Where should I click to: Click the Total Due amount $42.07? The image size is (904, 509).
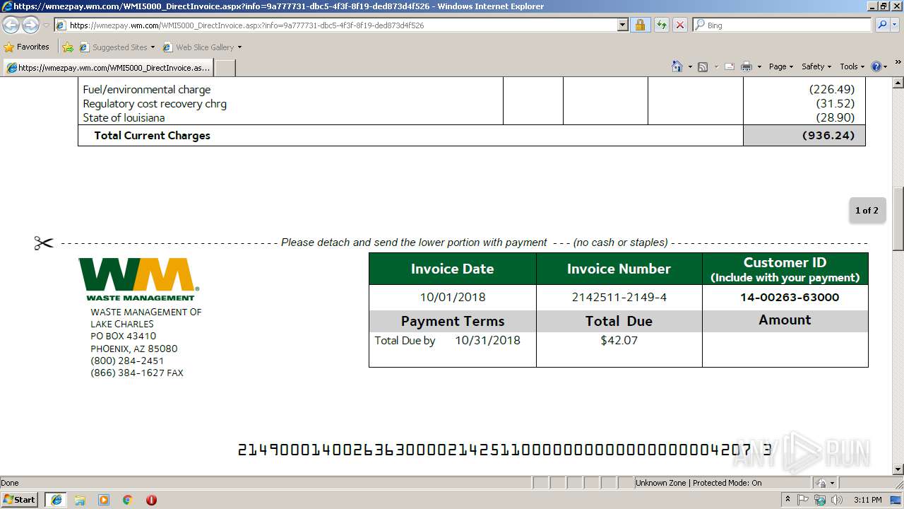[619, 340]
